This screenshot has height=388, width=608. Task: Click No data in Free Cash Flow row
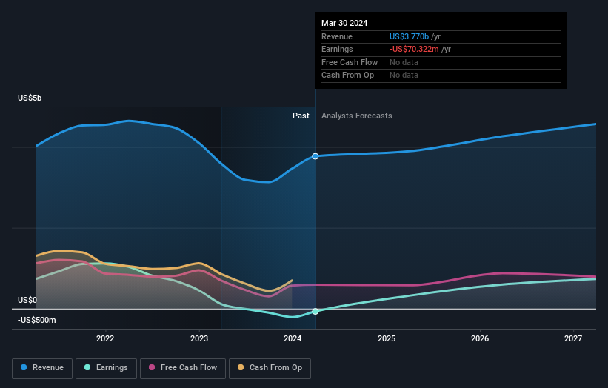(x=404, y=62)
